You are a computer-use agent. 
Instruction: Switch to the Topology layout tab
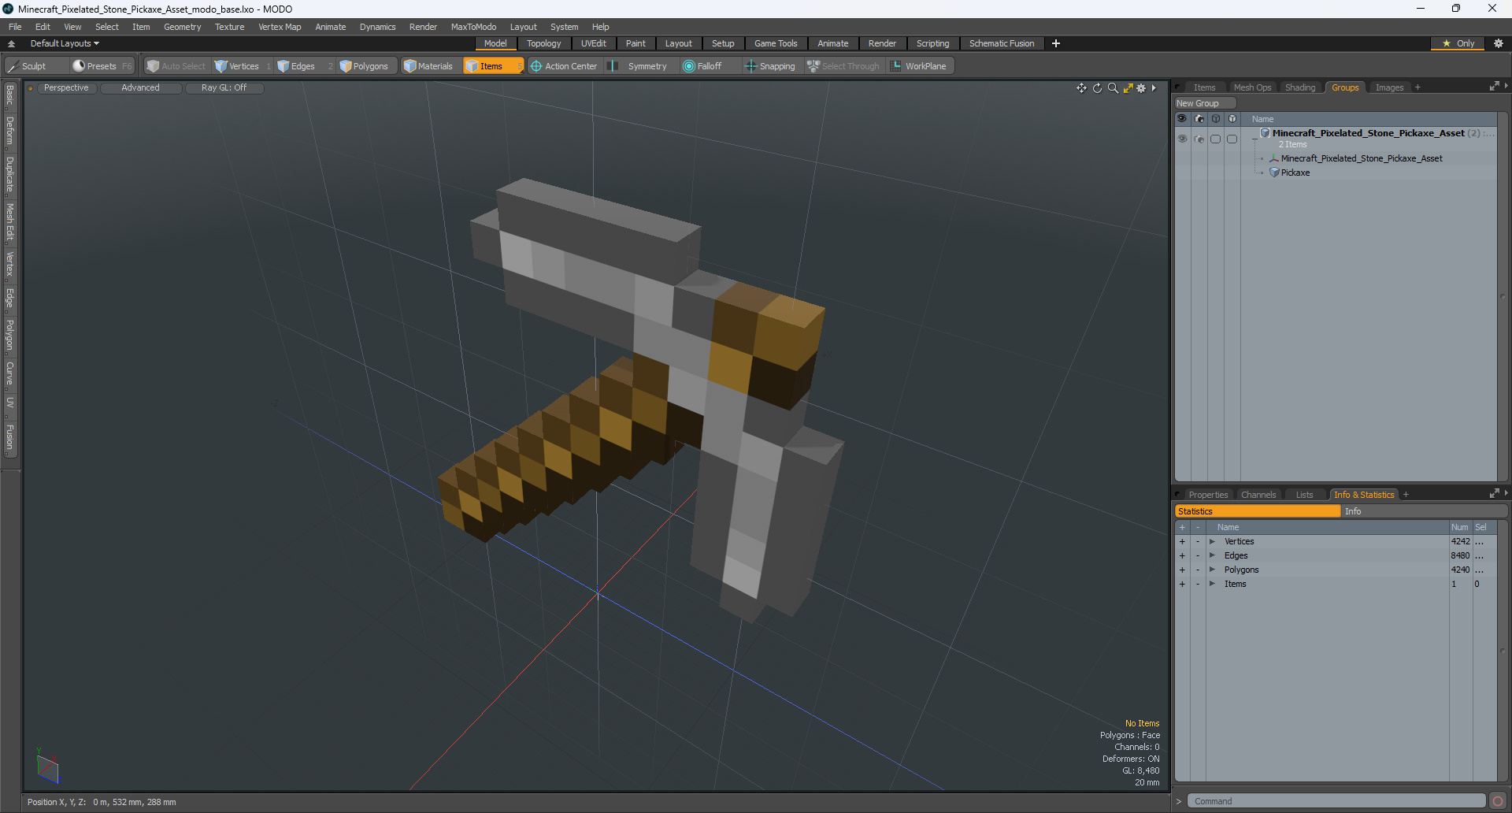[x=544, y=43]
